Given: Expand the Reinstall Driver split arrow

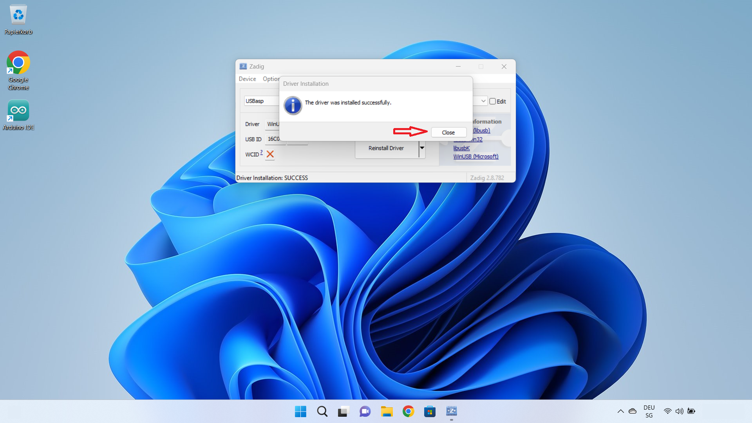Looking at the screenshot, I should point(422,148).
